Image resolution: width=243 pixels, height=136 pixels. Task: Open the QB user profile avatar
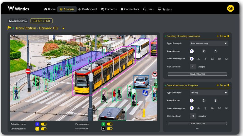[x=230, y=9]
